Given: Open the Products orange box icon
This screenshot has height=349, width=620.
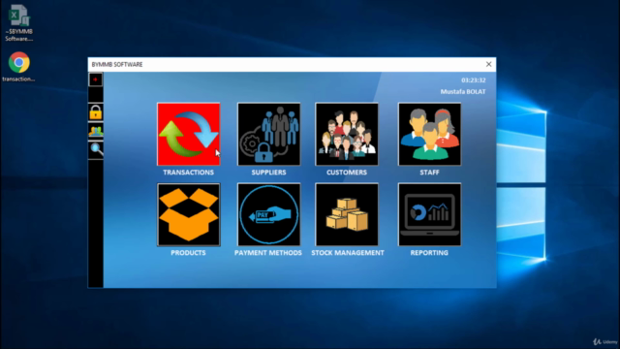Looking at the screenshot, I should click(x=189, y=214).
